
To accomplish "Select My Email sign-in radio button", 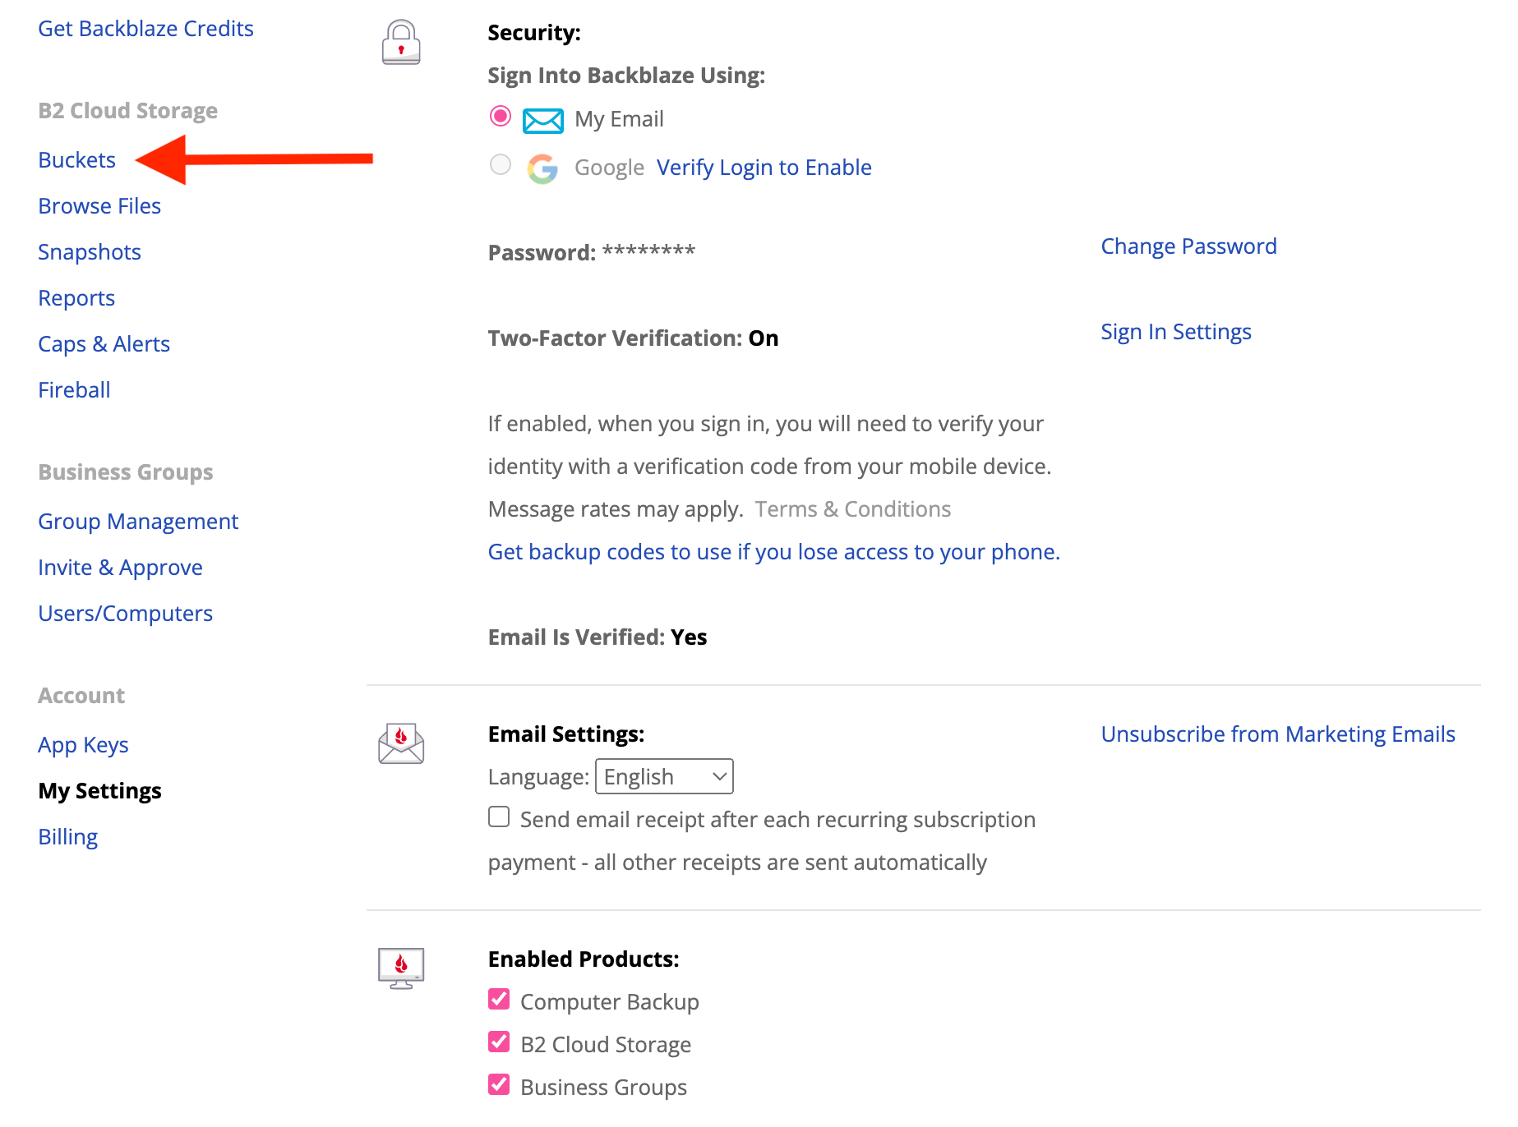I will coord(500,117).
